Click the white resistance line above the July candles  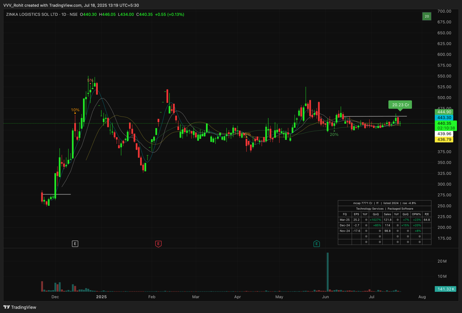(x=375, y=116)
